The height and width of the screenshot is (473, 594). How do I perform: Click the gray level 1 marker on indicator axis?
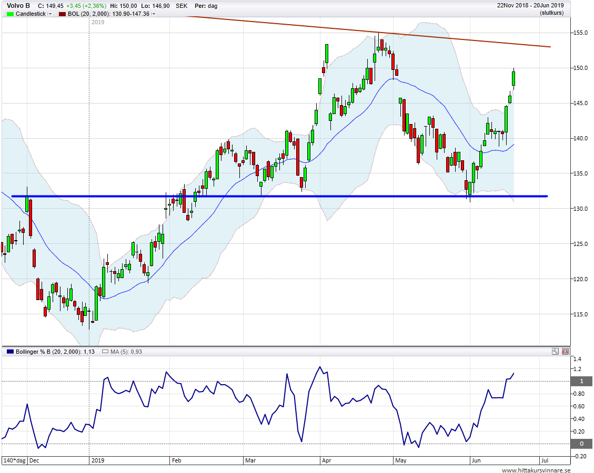click(581, 381)
